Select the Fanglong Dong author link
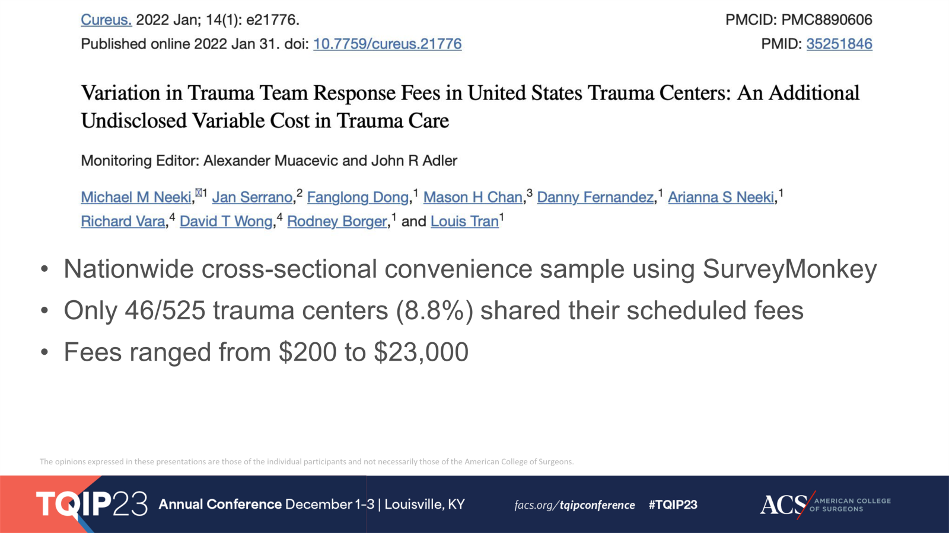 [358, 197]
